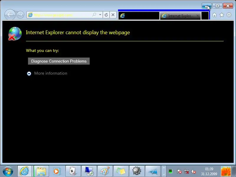Click the orange flower icon by the clock
Viewport: 236px width, 177px height.
pos(226,171)
